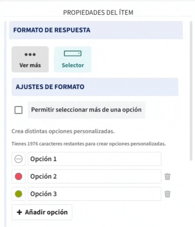
Task: Select the Selector response format
Action: [x=73, y=59]
